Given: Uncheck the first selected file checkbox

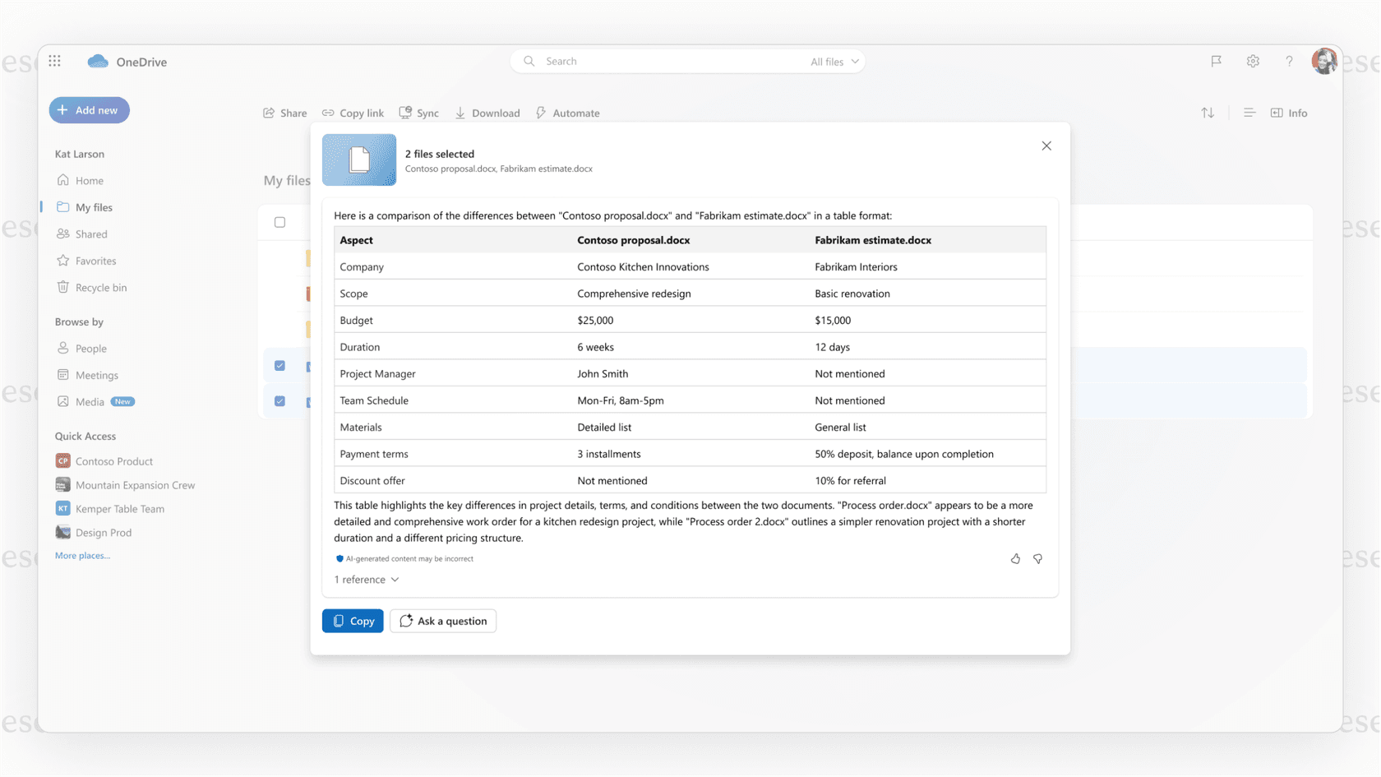Looking at the screenshot, I should click(279, 365).
